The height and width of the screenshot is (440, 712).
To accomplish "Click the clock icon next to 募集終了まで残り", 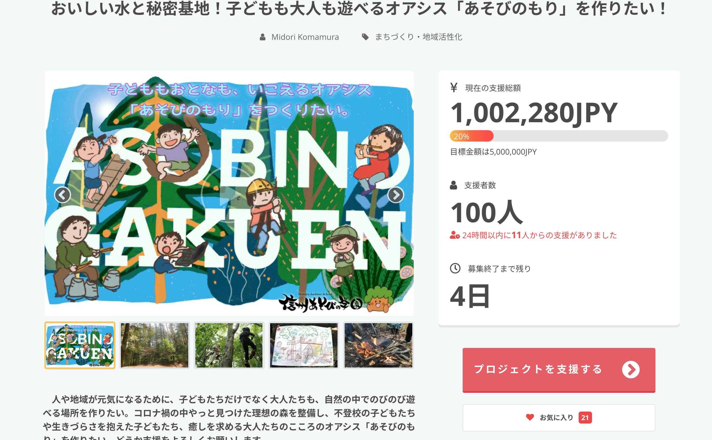I will point(455,268).
